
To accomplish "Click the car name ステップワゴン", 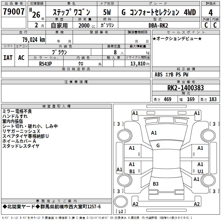I will pyautogui.click(x=71, y=13).
